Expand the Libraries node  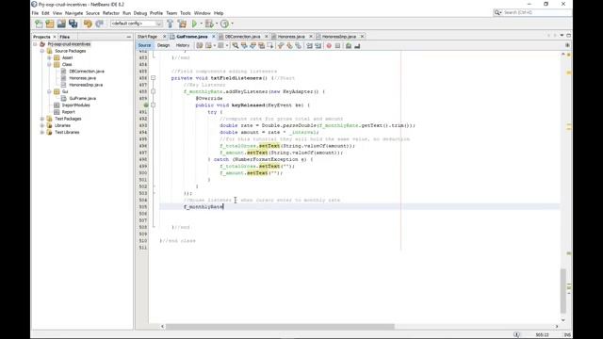[42, 125]
